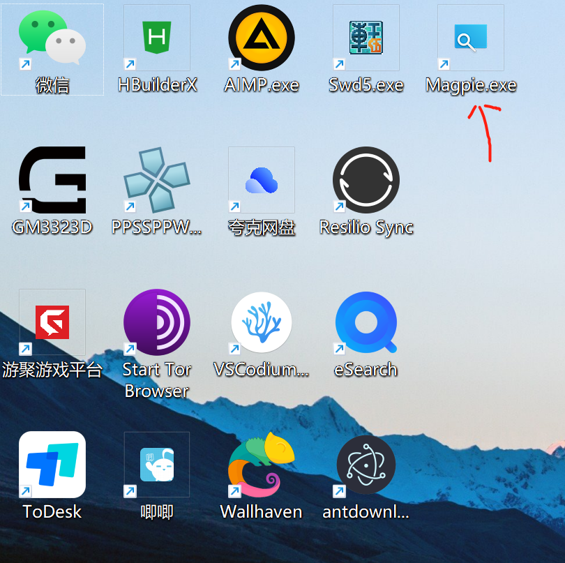
Task: Select the ToDesk shortcut icon
Action: [x=52, y=465]
